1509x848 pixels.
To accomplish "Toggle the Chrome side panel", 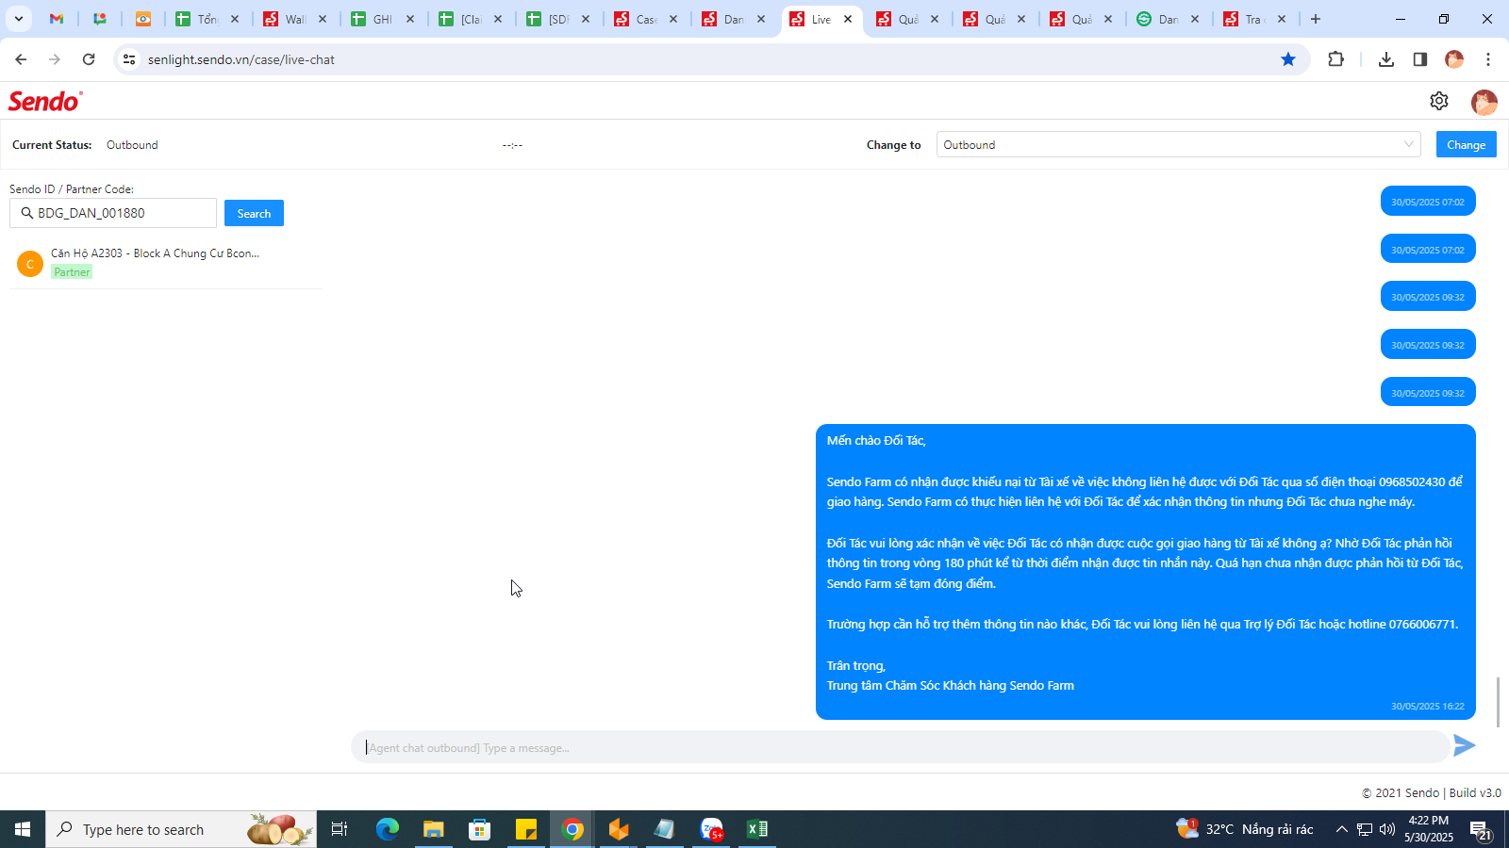I will 1419,59.
